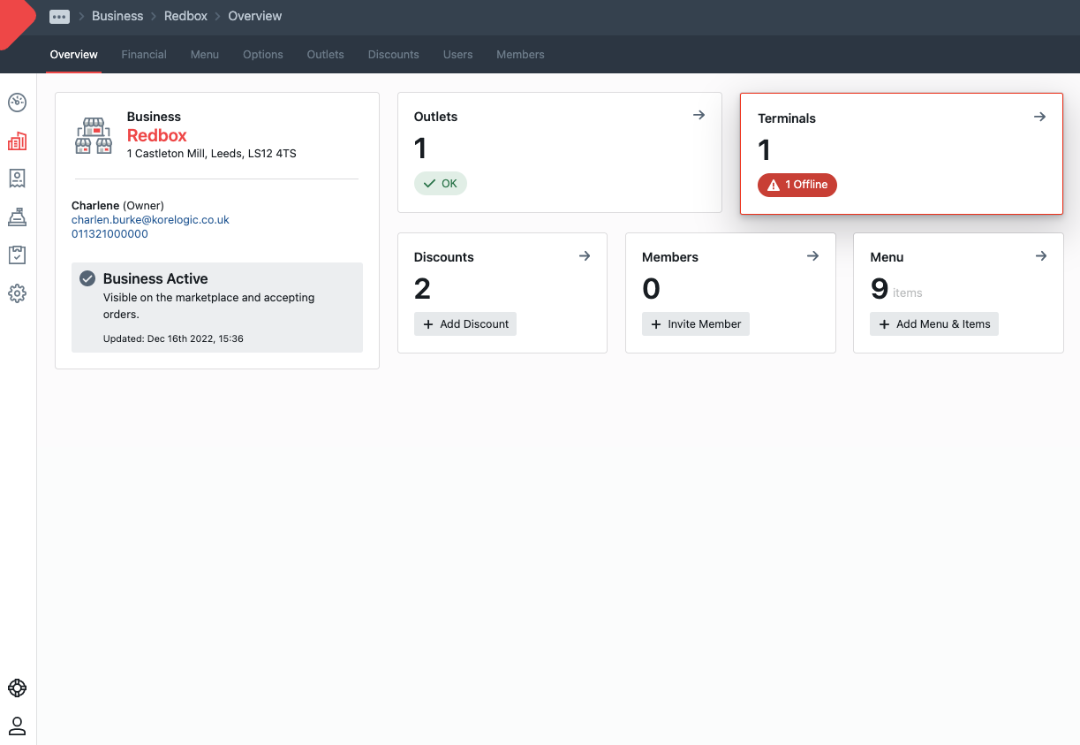Expand Terminals card with arrow
Viewport: 1080px width, 745px height.
1039,117
